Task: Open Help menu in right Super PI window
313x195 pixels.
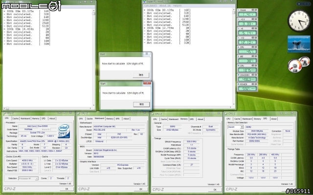Action: coord(177,6)
